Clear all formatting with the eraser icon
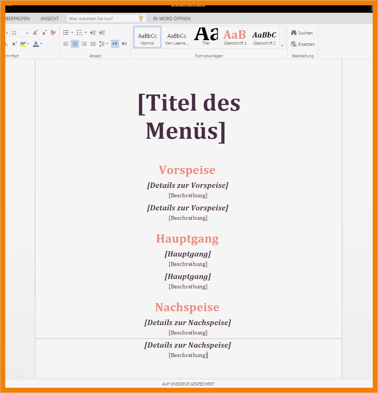 (x=53, y=33)
